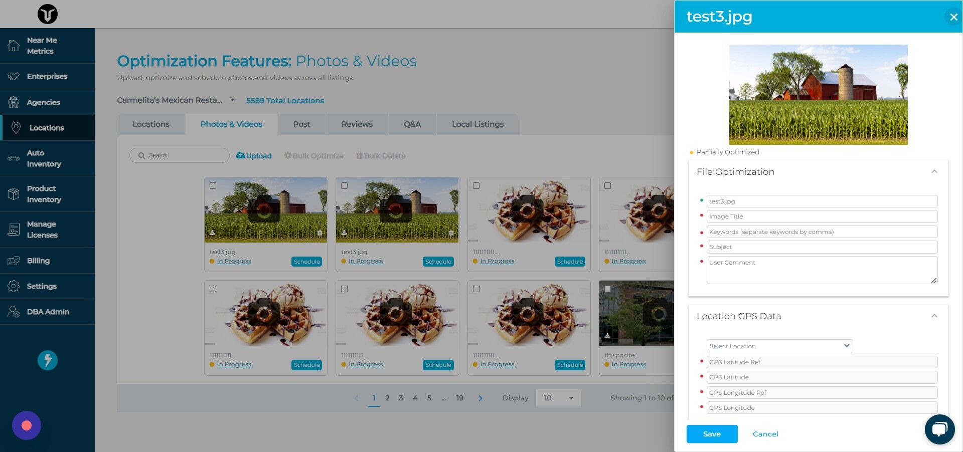Click delete icon on first test3.jpg thumbnail
Image resolution: width=963 pixels, height=452 pixels.
(319, 233)
